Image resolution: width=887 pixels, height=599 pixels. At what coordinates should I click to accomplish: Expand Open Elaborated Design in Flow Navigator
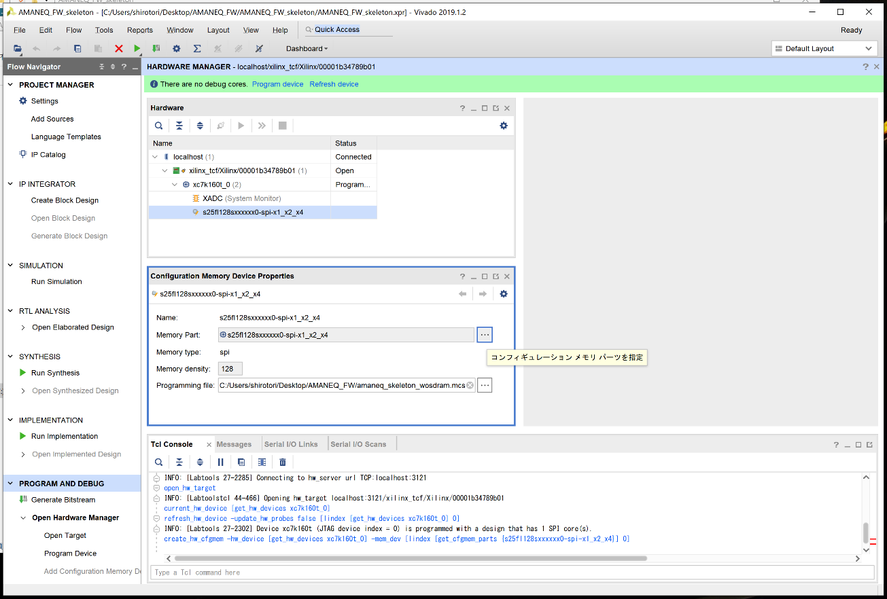coord(24,327)
